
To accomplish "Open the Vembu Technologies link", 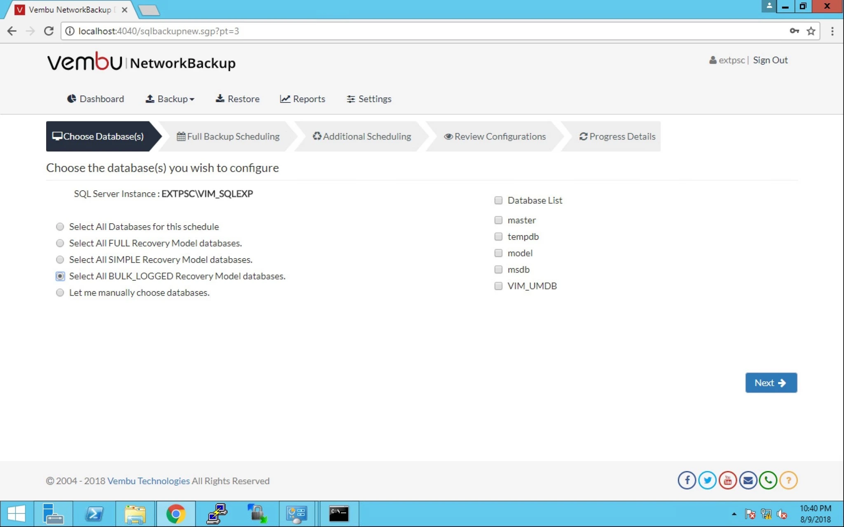I will click(148, 481).
